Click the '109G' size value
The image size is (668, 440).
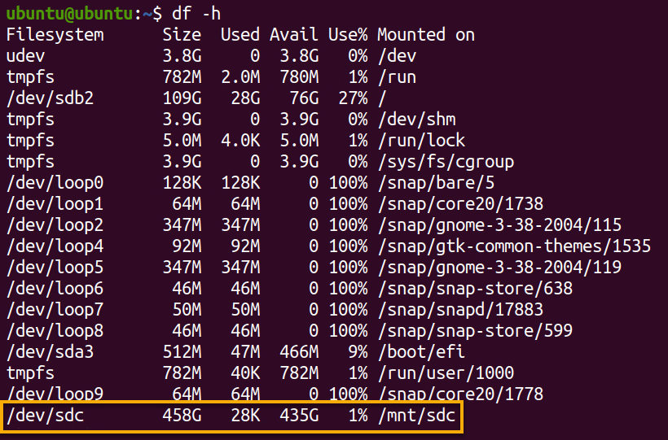tap(182, 98)
